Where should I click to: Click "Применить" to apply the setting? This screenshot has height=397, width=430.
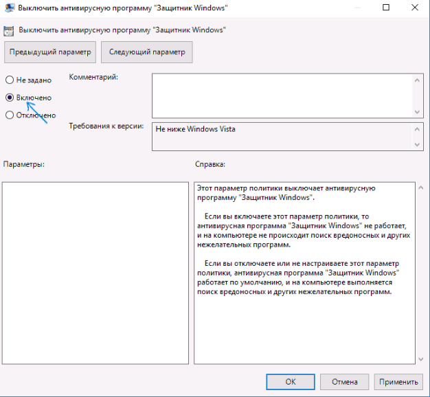click(398, 382)
